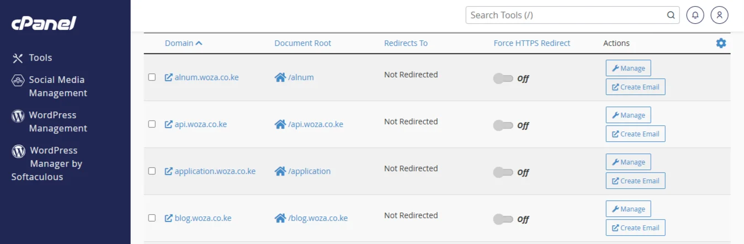Select the application.woza.co.ke checkbox
The image size is (744, 244).
point(152,171)
